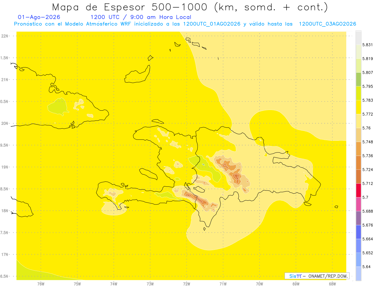Click the legend value 5.736
Screen dimensions: 373x288
tap(368, 156)
